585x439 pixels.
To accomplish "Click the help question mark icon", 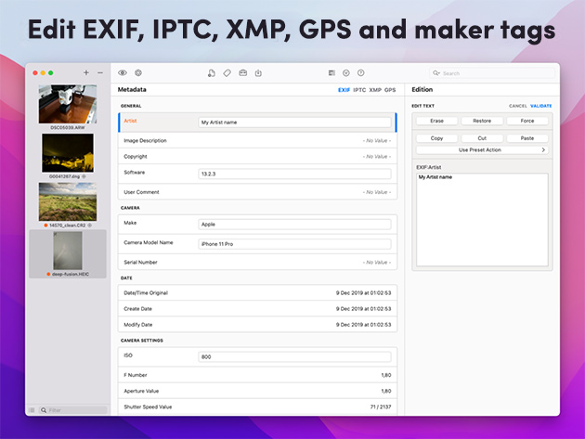I will pos(361,72).
